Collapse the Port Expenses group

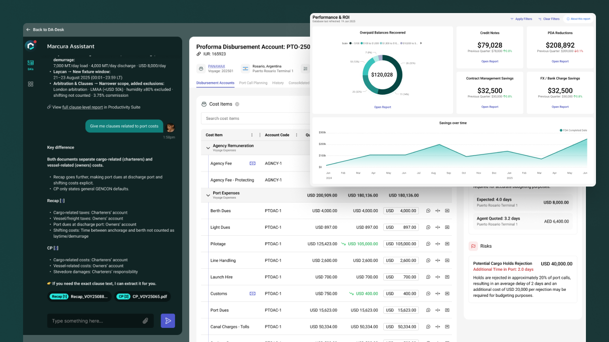208,195
